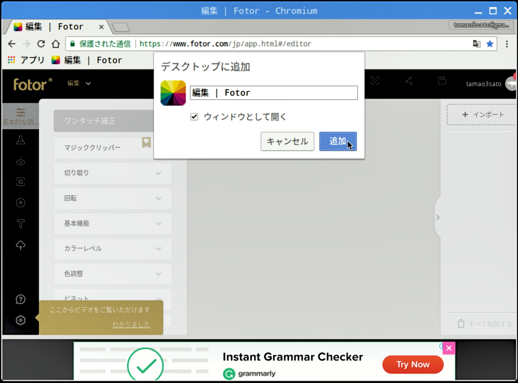The height and width of the screenshot is (383, 518).
Task: Select the frames icon in sidebar
Action: [20, 182]
